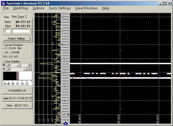The width and height of the screenshot is (173, 126).
Task: Click the 05:20:01 time label on waterfall
Action: [158, 119]
